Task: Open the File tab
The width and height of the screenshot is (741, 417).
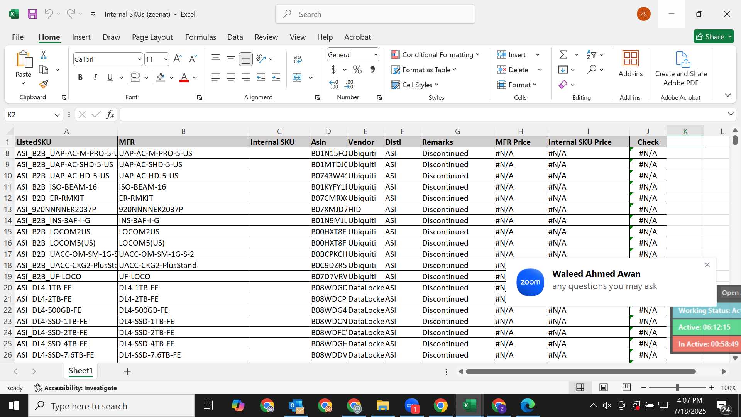Action: [x=18, y=37]
